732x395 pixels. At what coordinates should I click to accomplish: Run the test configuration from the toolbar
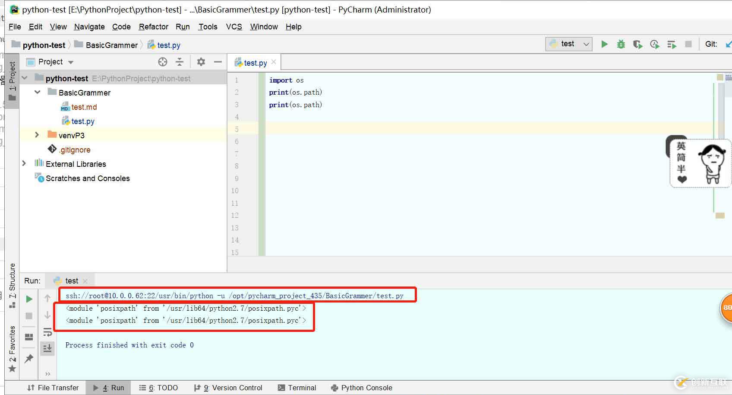604,44
